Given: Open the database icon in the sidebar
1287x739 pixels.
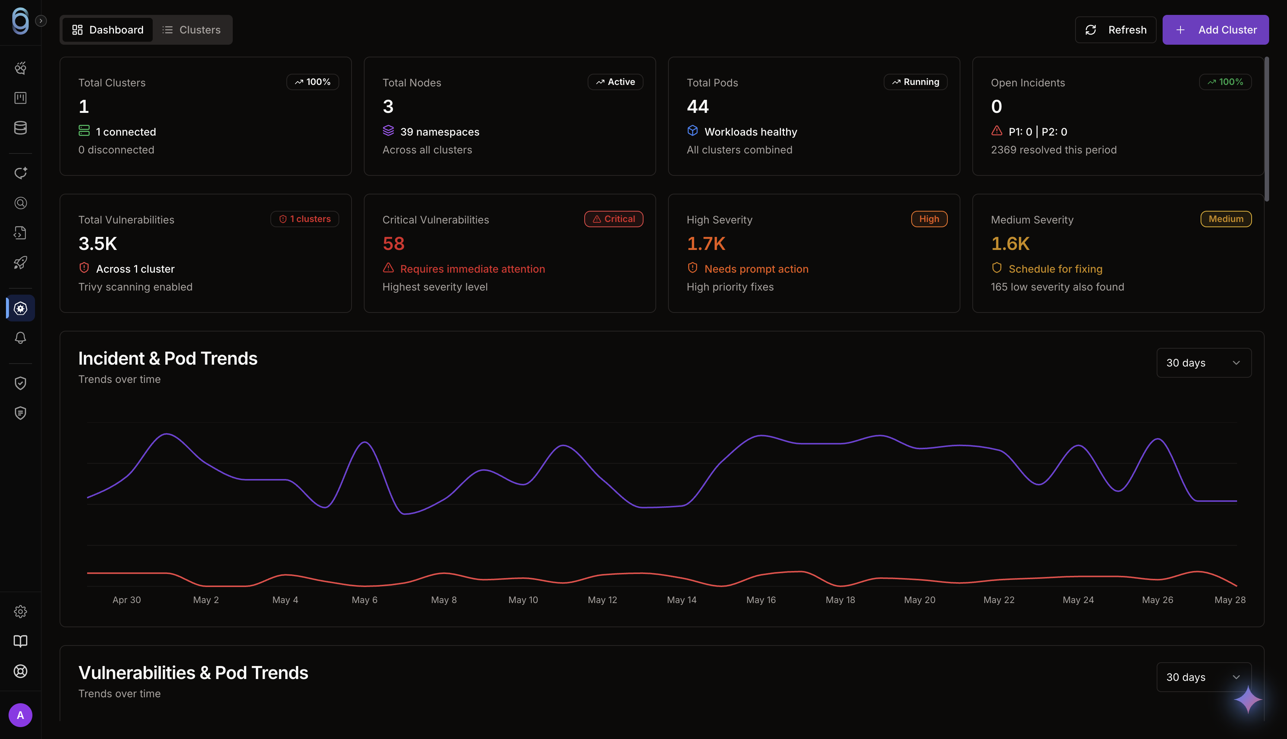Looking at the screenshot, I should point(20,128).
